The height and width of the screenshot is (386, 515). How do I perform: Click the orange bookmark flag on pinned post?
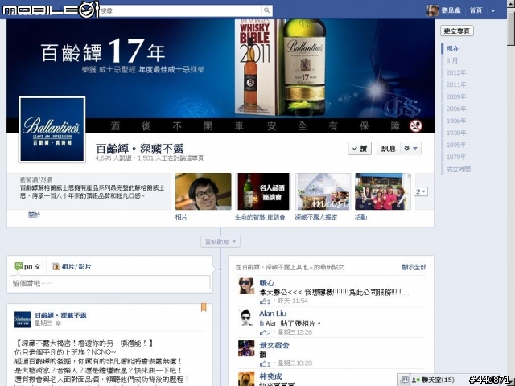tap(204, 307)
